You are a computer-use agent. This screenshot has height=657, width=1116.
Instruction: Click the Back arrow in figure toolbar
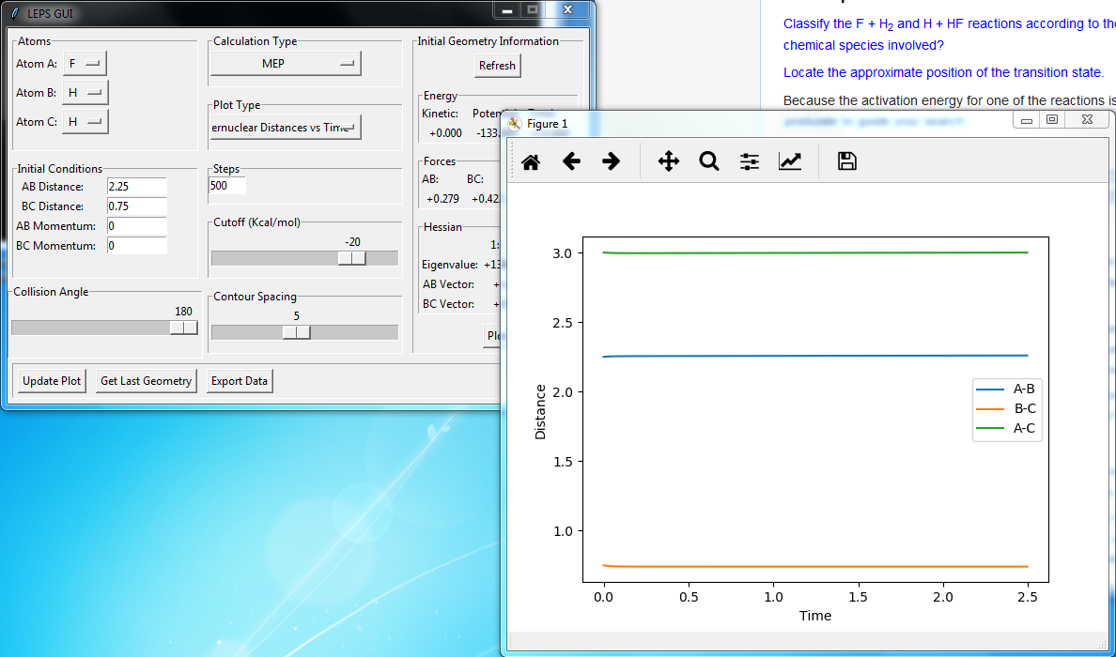click(571, 161)
